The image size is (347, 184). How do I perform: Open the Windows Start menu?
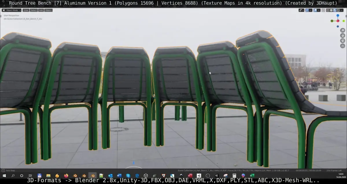tap(4, 176)
